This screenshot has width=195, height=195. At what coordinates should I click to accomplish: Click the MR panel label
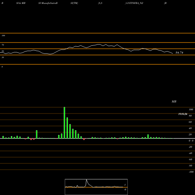click(x=174, y=101)
